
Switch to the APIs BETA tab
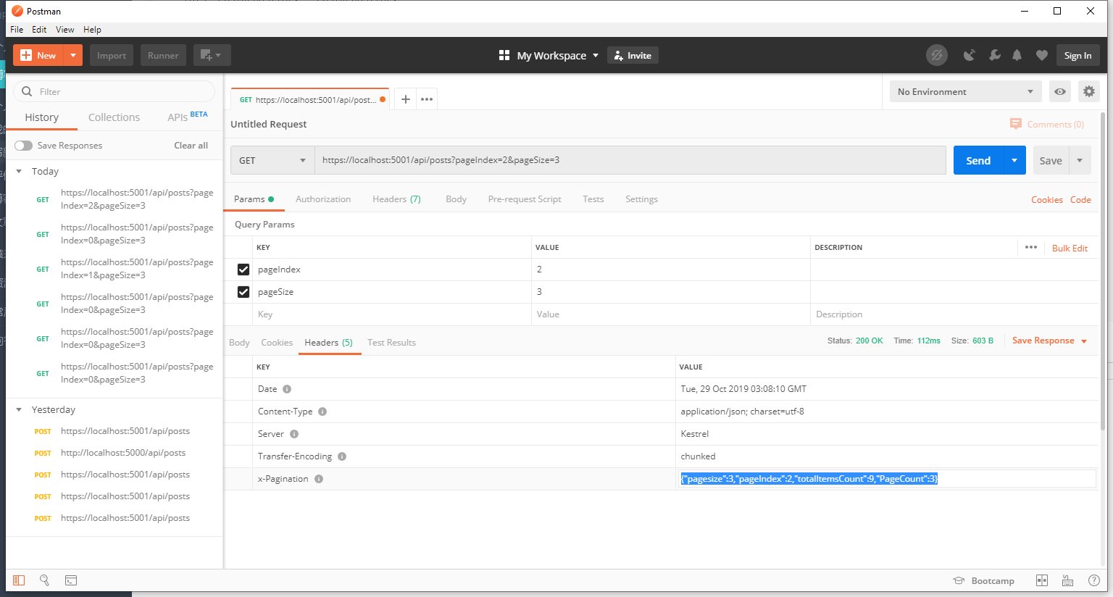click(x=187, y=117)
